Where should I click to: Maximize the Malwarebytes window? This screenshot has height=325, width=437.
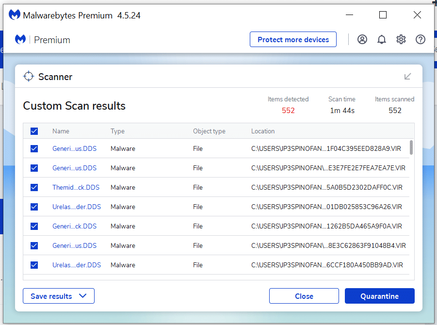coord(383,15)
